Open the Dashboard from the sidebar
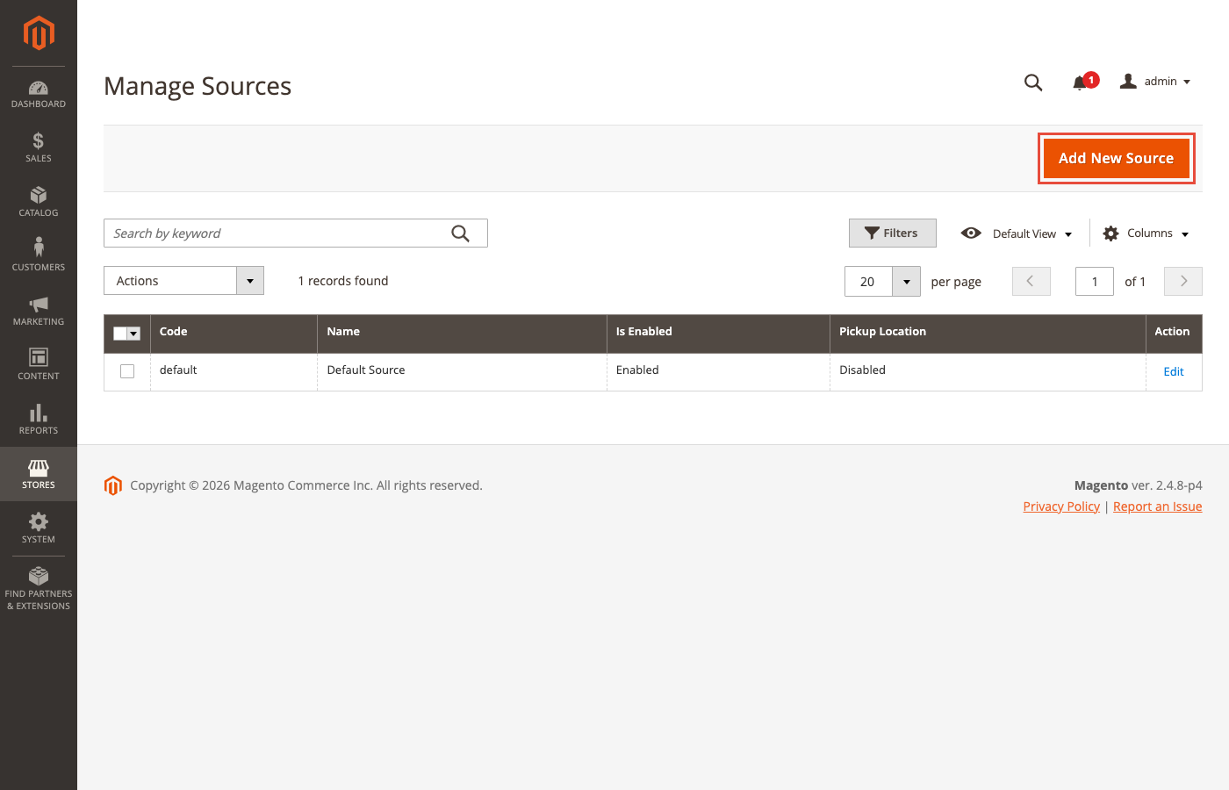 point(38,92)
